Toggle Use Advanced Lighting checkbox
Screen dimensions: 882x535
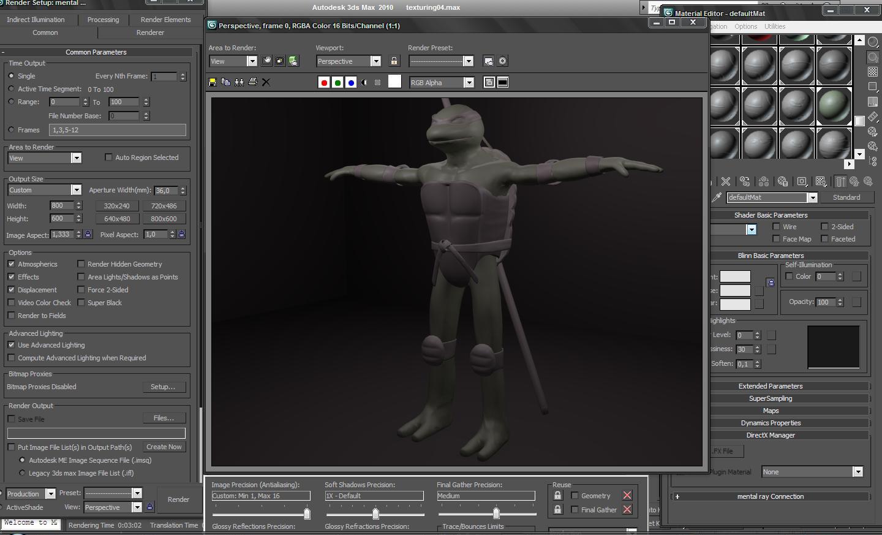click(x=11, y=345)
